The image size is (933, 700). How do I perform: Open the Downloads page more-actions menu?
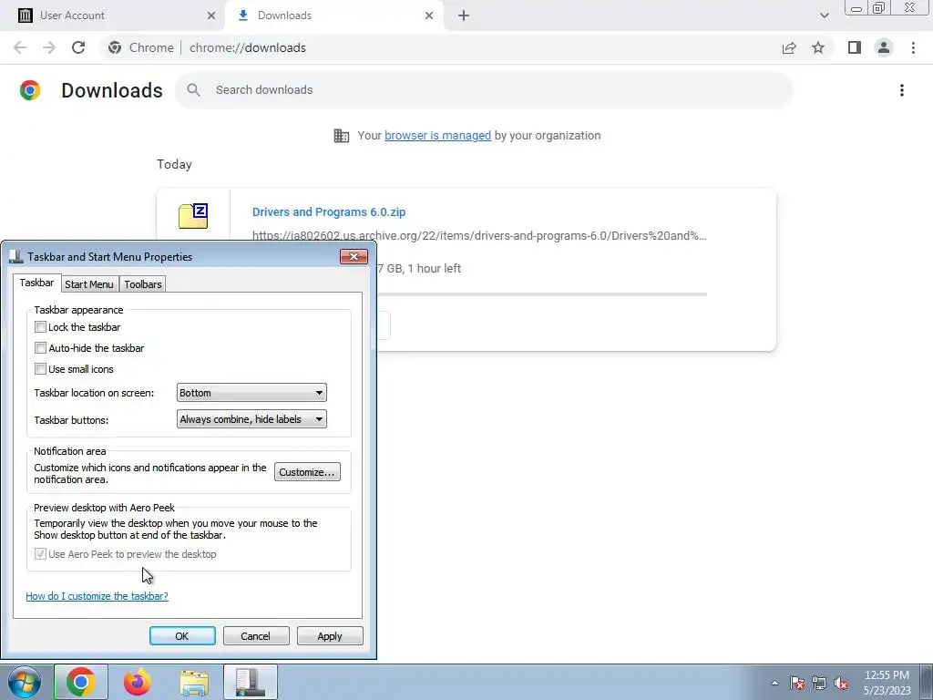pos(901,90)
